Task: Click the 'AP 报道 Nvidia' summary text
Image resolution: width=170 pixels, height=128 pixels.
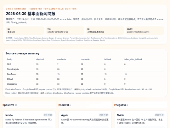Action: (x=140, y=121)
